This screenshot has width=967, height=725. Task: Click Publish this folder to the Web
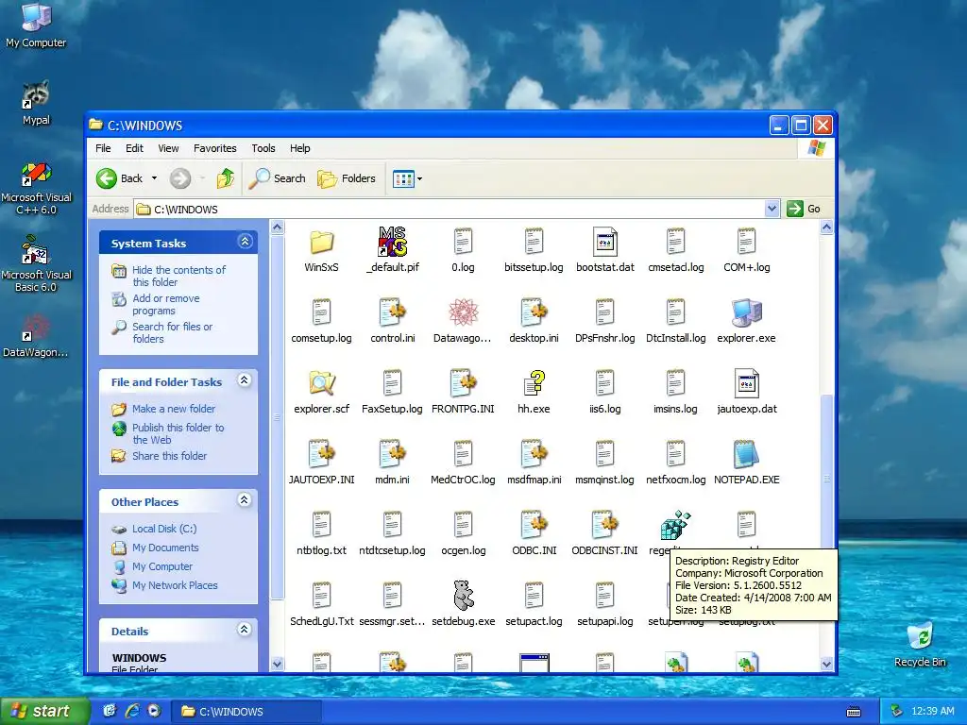coord(178,433)
